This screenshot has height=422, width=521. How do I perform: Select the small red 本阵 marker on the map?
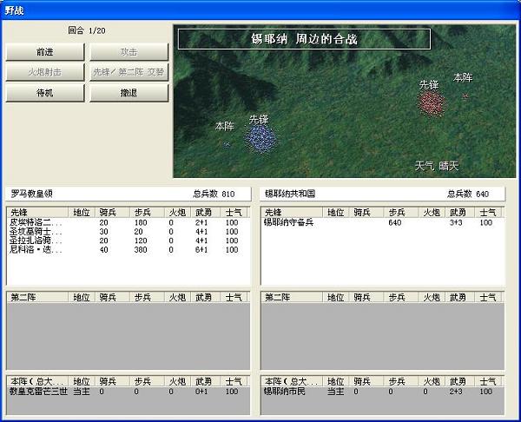tap(465, 96)
